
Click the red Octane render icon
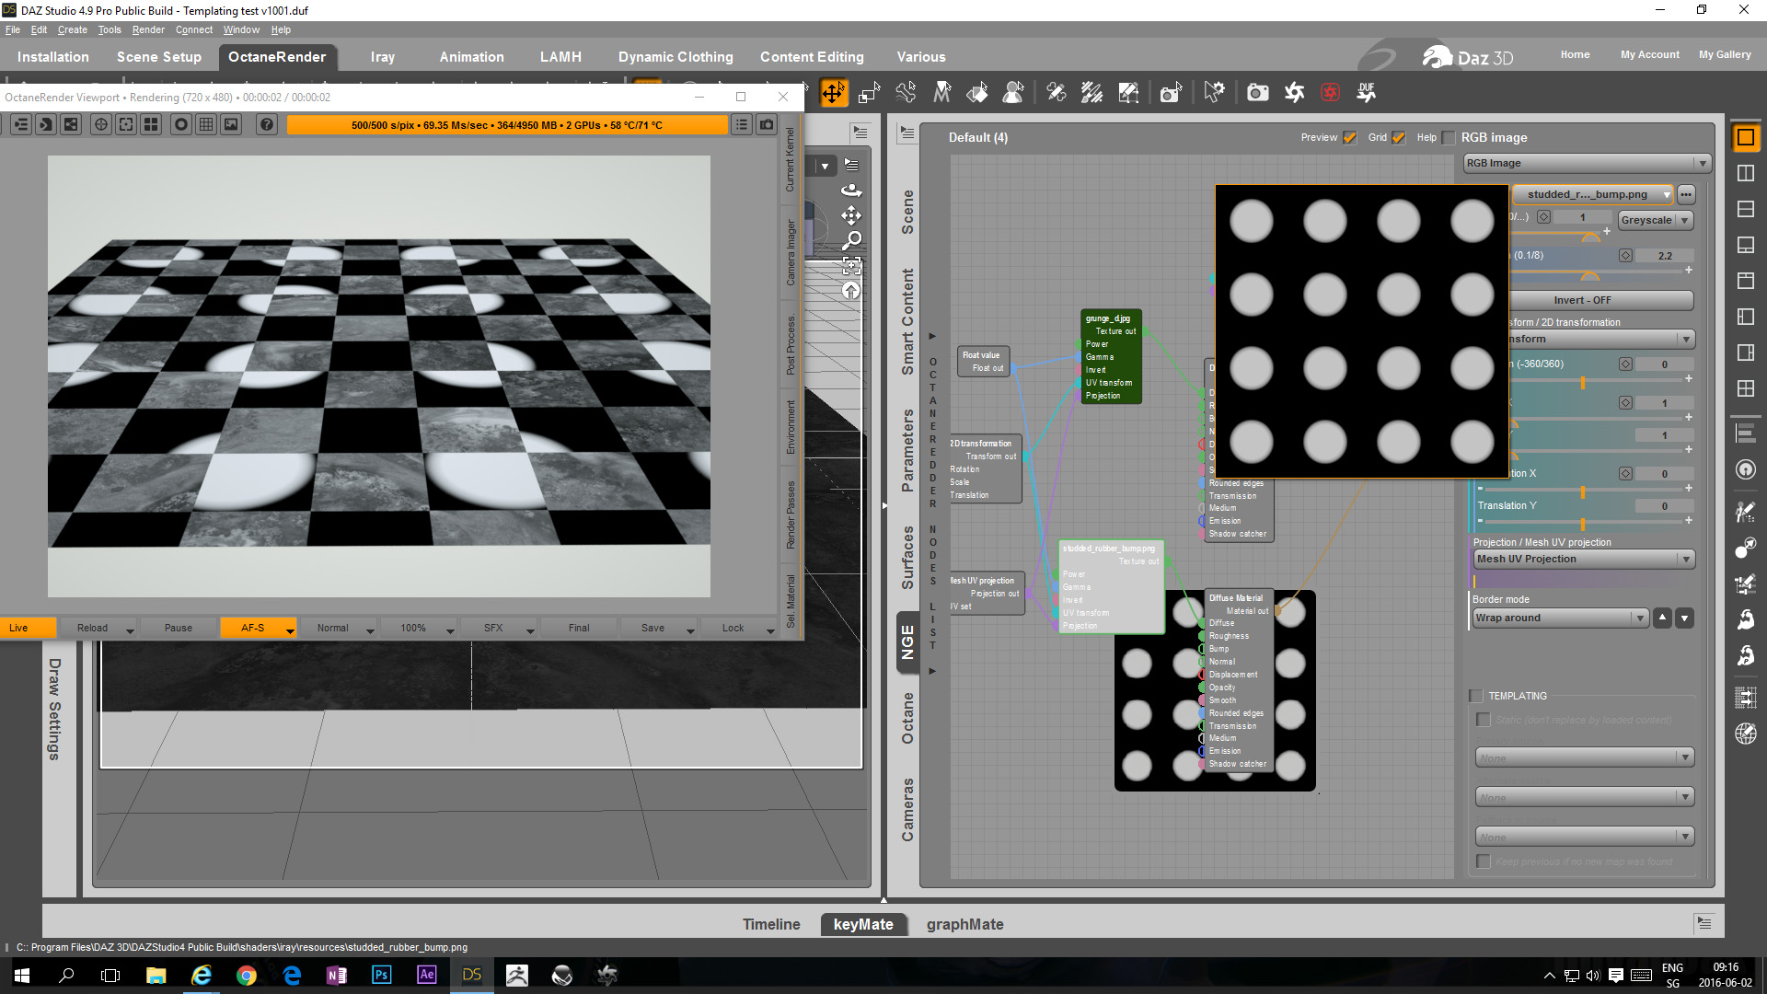point(1330,92)
